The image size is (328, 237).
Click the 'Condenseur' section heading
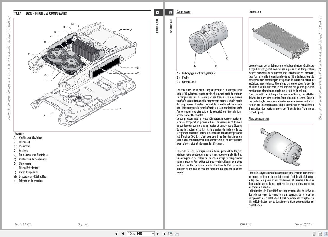[x=255, y=12]
